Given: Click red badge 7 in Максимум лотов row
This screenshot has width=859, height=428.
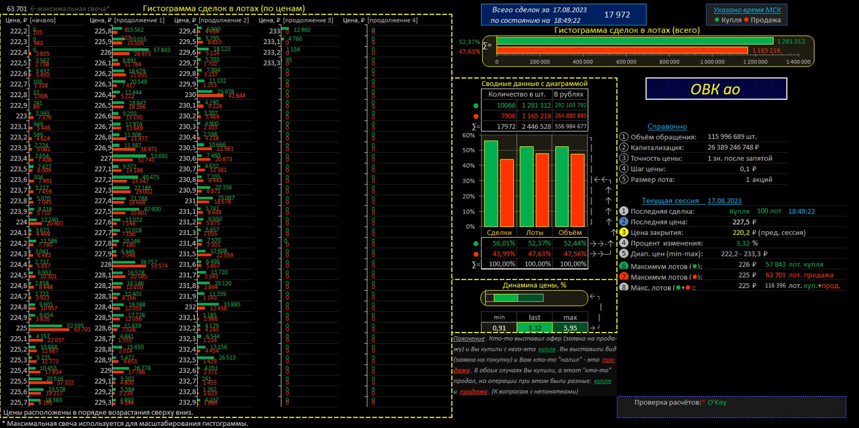Looking at the screenshot, I should [x=623, y=276].
